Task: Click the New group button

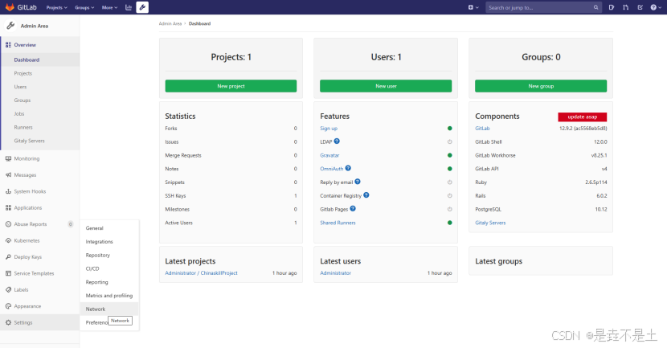Action: pyautogui.click(x=541, y=86)
